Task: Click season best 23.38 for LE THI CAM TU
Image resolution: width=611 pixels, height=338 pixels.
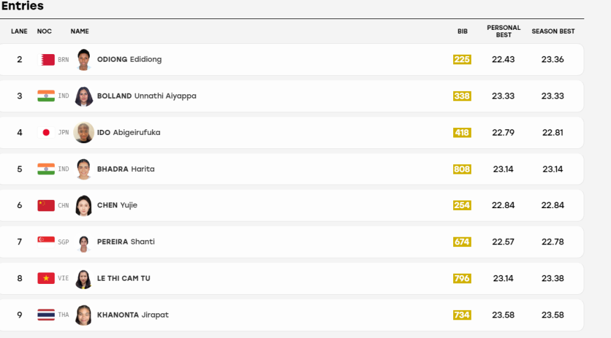Action: [x=552, y=278]
